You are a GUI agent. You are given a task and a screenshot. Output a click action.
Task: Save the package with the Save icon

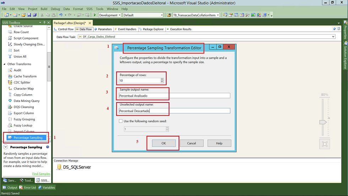pos(29,15)
